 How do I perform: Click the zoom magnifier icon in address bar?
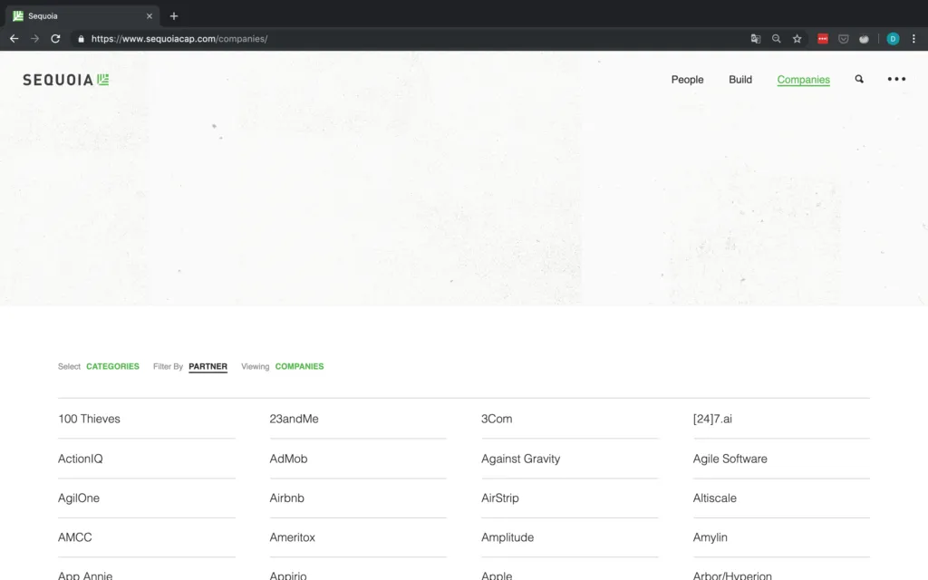[777, 38]
